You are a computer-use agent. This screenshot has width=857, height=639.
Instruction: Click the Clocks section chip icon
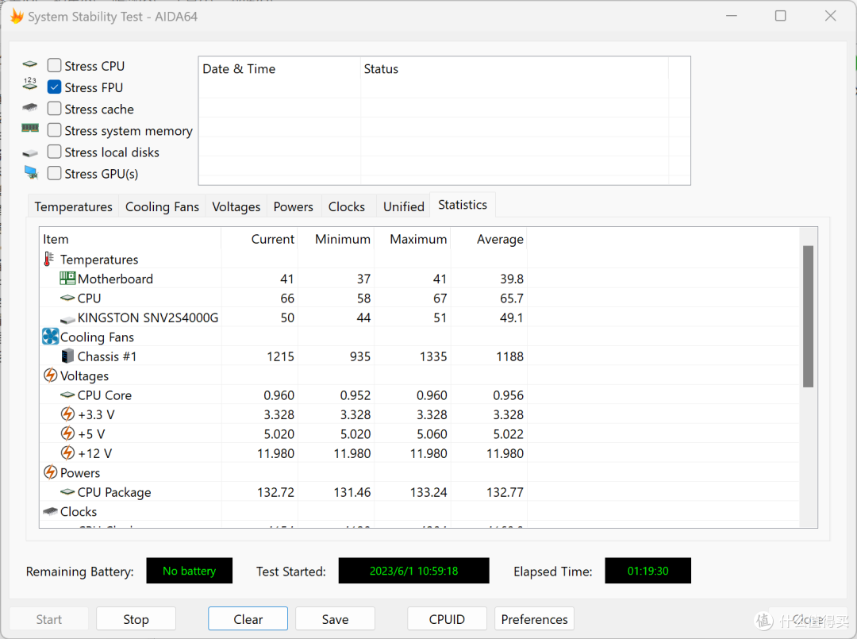[50, 511]
